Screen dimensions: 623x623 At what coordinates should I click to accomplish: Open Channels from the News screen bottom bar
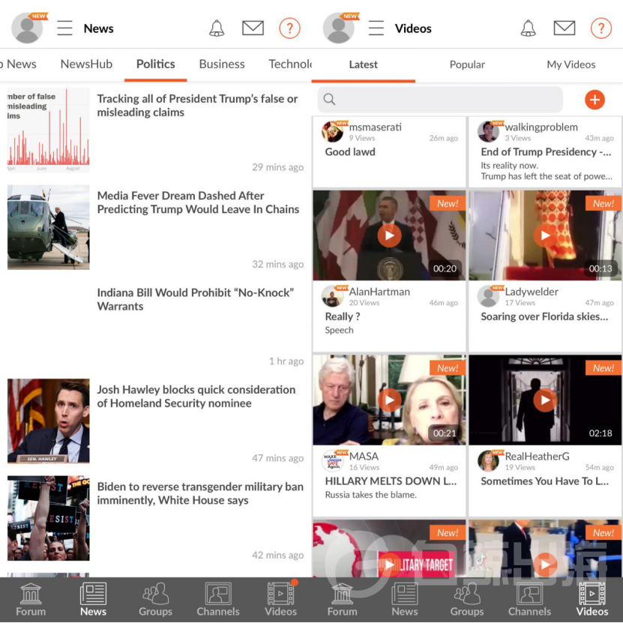pyautogui.click(x=218, y=600)
